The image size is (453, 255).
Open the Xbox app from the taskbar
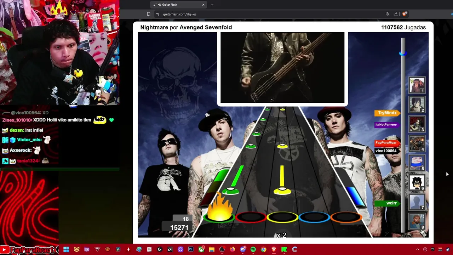[x=201, y=249]
